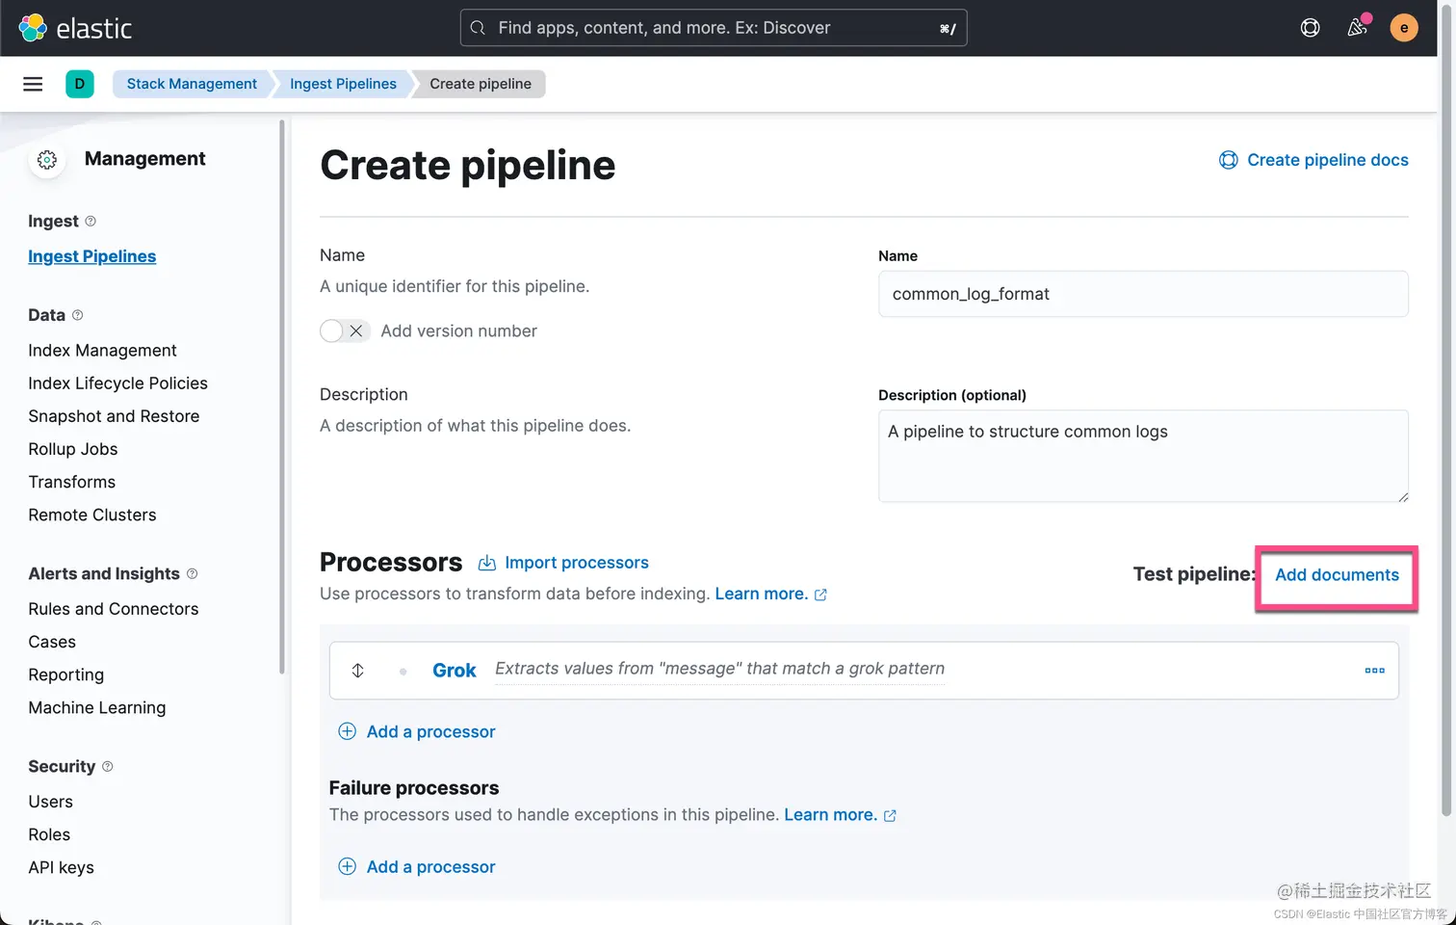1456x925 pixels.
Task: Click the Management gear icon
Action: [x=47, y=160]
